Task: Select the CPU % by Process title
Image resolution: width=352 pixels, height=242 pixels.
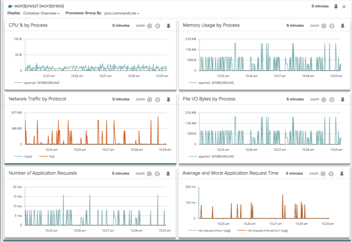Action: (28, 25)
